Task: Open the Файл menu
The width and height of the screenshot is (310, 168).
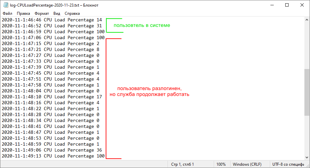Action: 7,13
